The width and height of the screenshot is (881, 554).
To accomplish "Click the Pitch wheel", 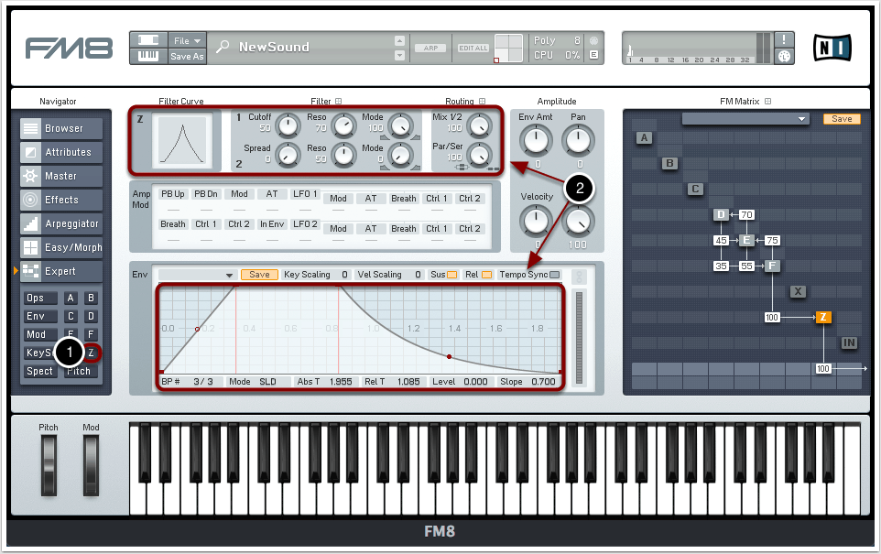I will (49, 465).
